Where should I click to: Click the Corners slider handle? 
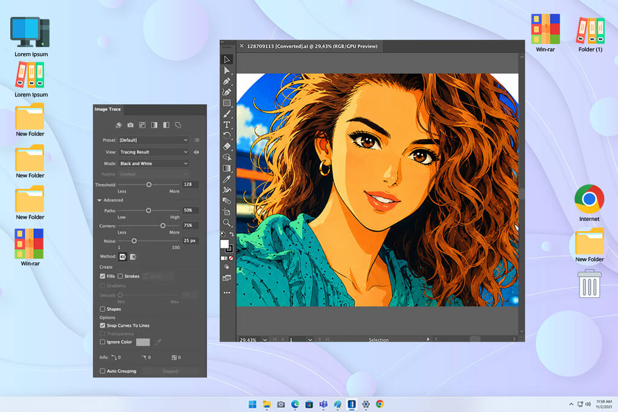[163, 226]
